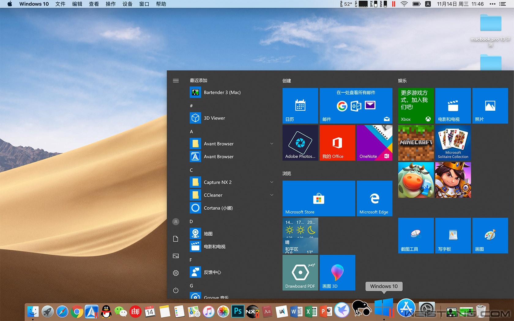
Task: Open the 设备 menu in menu bar
Action: click(127, 4)
